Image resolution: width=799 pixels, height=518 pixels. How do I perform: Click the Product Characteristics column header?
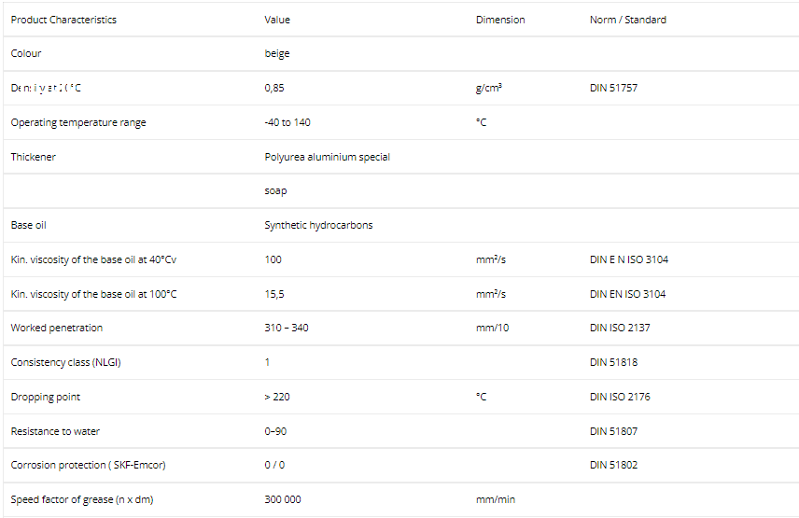63,20
